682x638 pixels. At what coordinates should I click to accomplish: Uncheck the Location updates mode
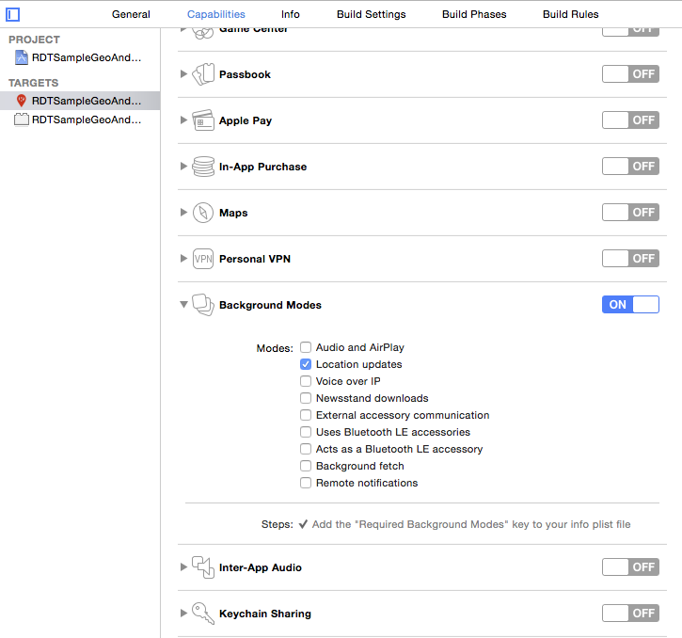coord(306,364)
